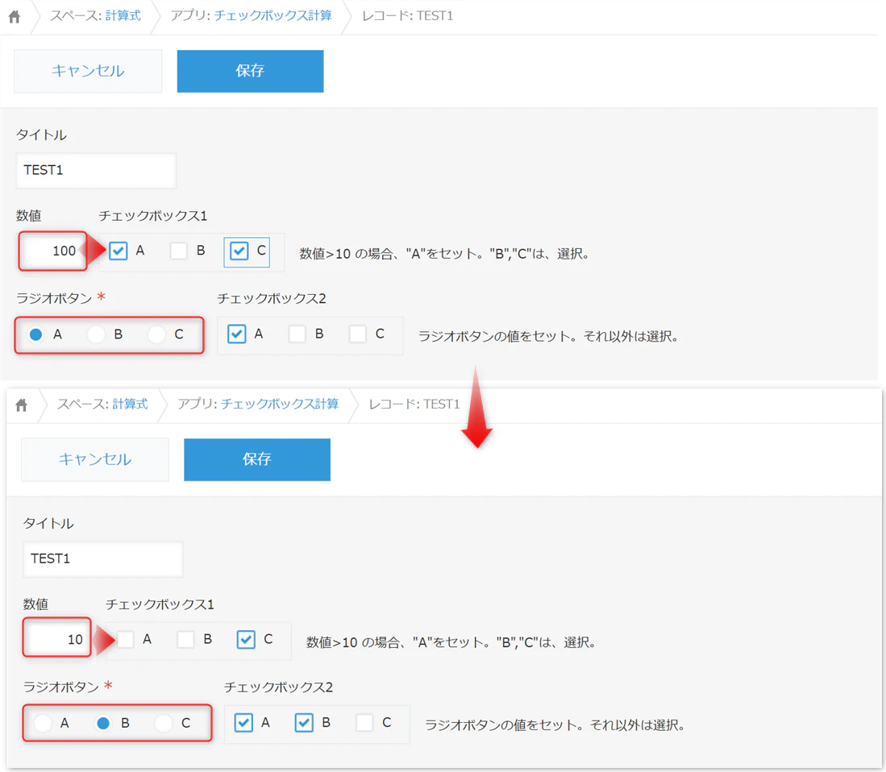Select radio button A in the upper form
The image size is (886, 772).
pyautogui.click(x=35, y=335)
